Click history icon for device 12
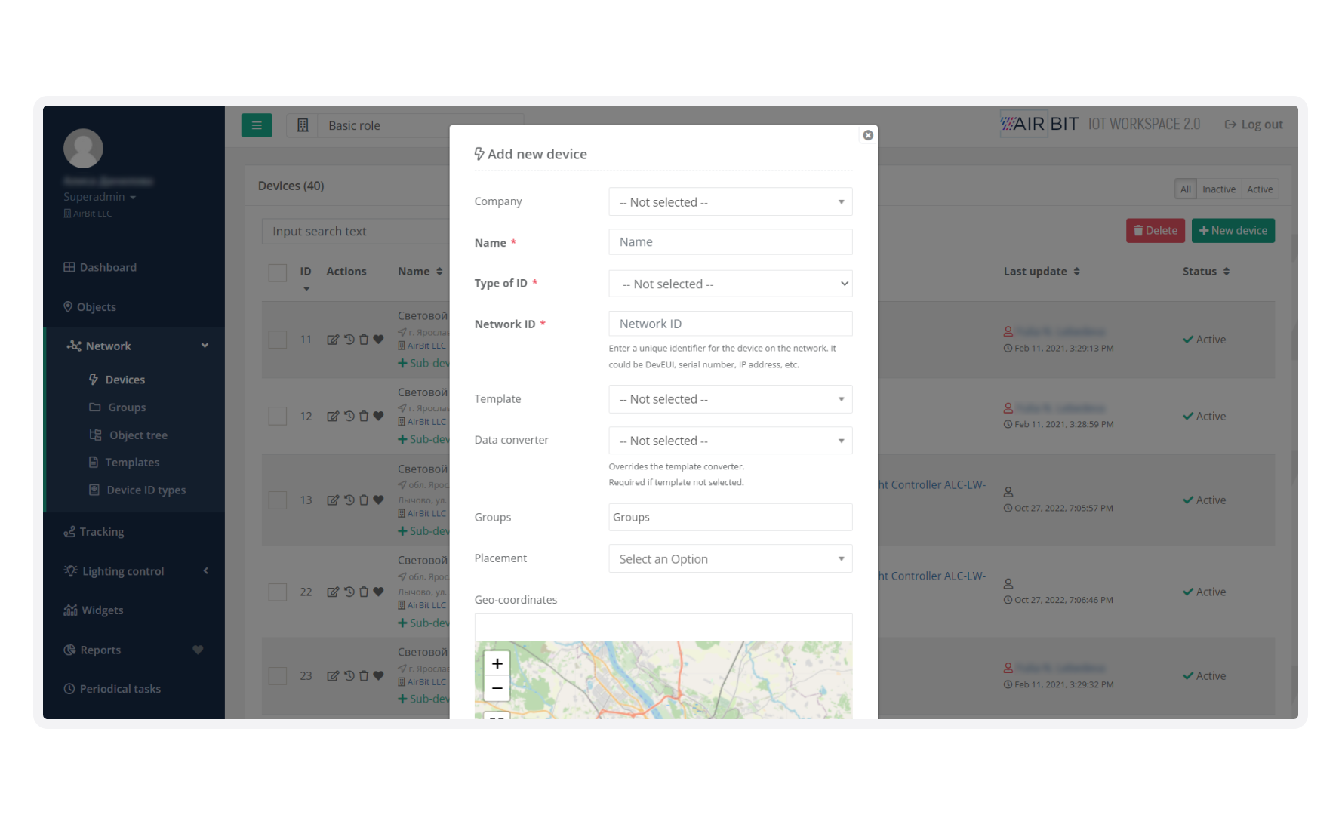The image size is (1342, 824). click(349, 416)
